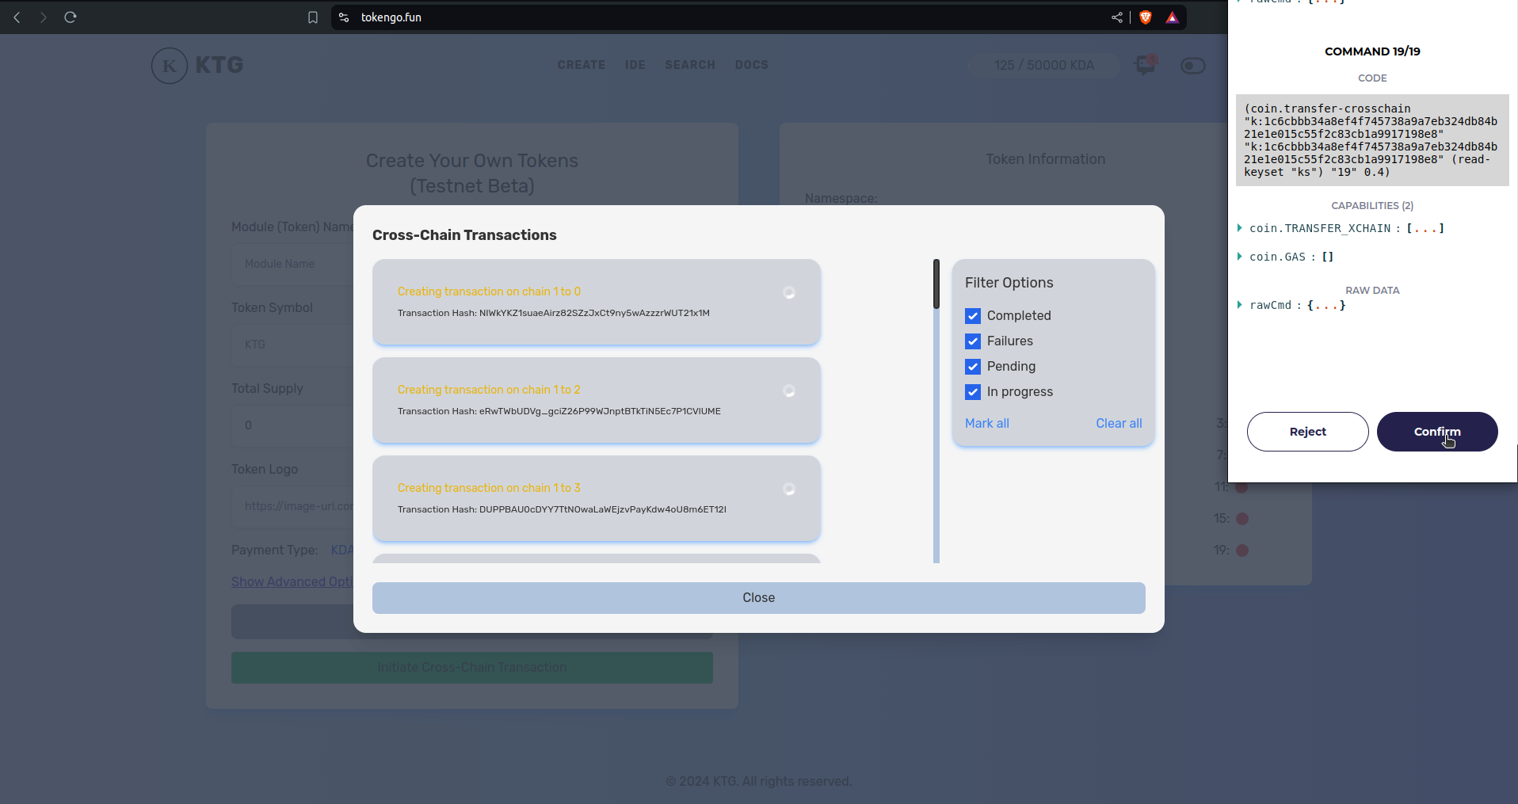Click transaction list scrollbar thumb
Image resolution: width=1518 pixels, height=804 pixels.
pyautogui.click(x=936, y=284)
